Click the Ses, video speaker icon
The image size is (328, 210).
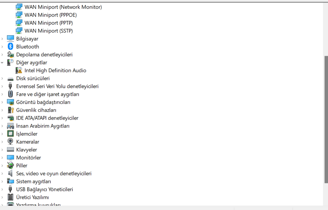pos(10,173)
